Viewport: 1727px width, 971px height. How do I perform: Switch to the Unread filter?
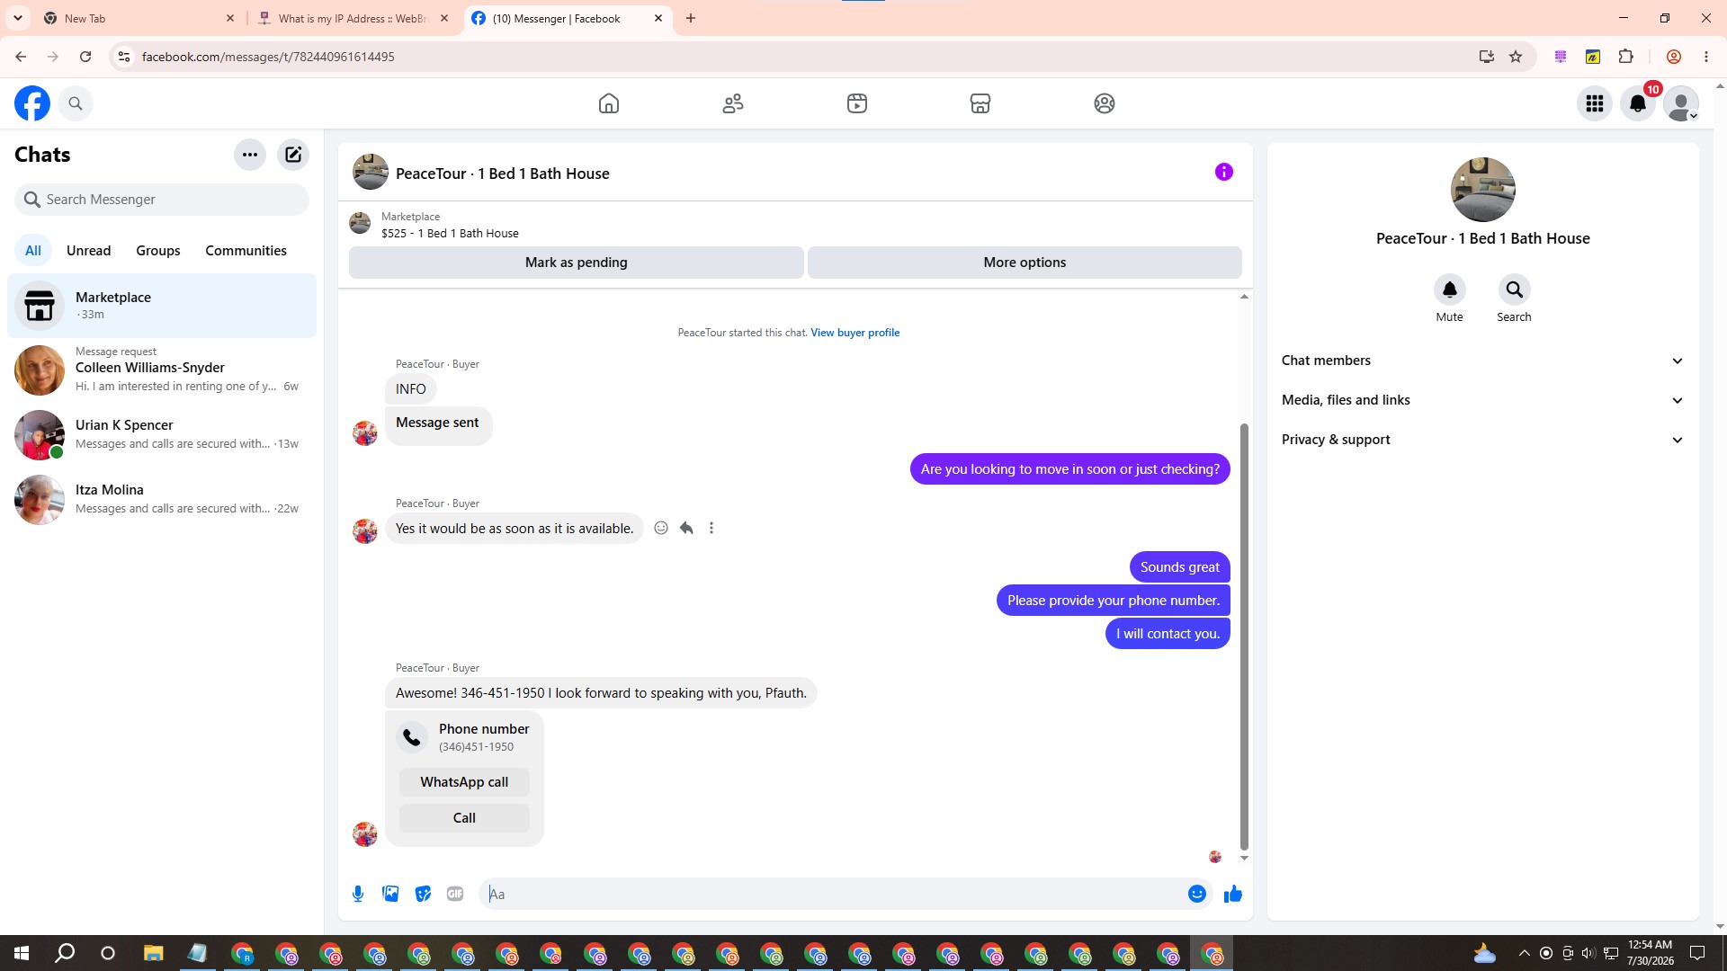click(x=88, y=251)
